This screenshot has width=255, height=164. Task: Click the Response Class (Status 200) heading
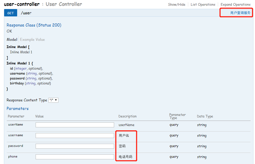click(34, 25)
